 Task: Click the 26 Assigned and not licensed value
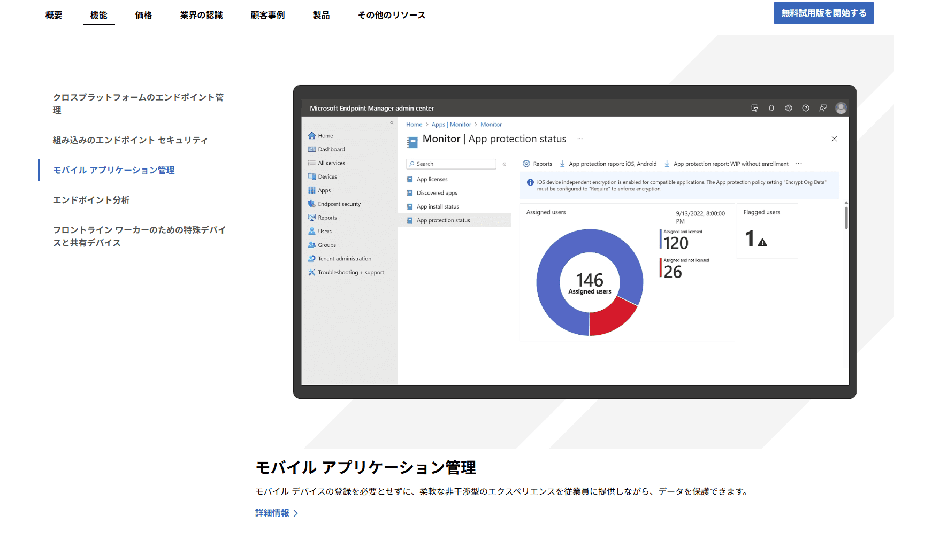coord(673,272)
